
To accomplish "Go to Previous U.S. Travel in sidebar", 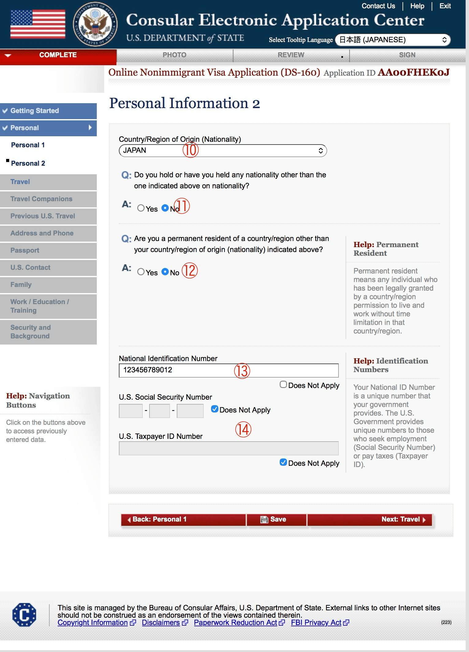I will point(48,216).
